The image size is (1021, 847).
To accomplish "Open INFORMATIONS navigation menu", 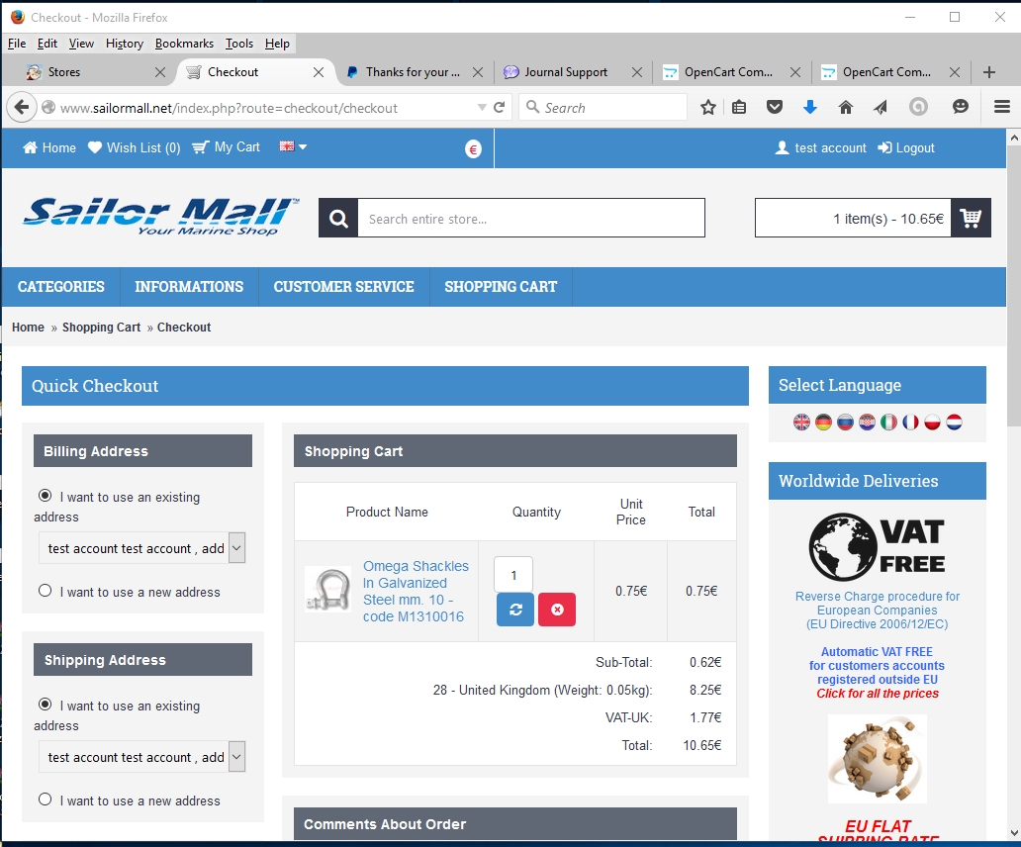I will [189, 287].
